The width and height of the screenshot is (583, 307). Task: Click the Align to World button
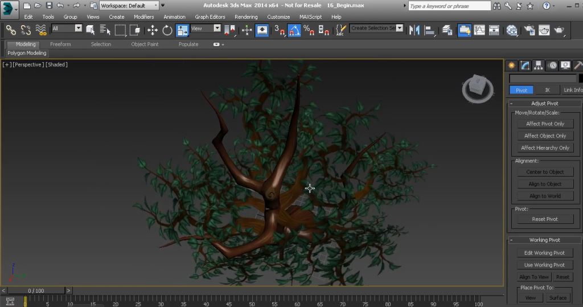point(545,196)
